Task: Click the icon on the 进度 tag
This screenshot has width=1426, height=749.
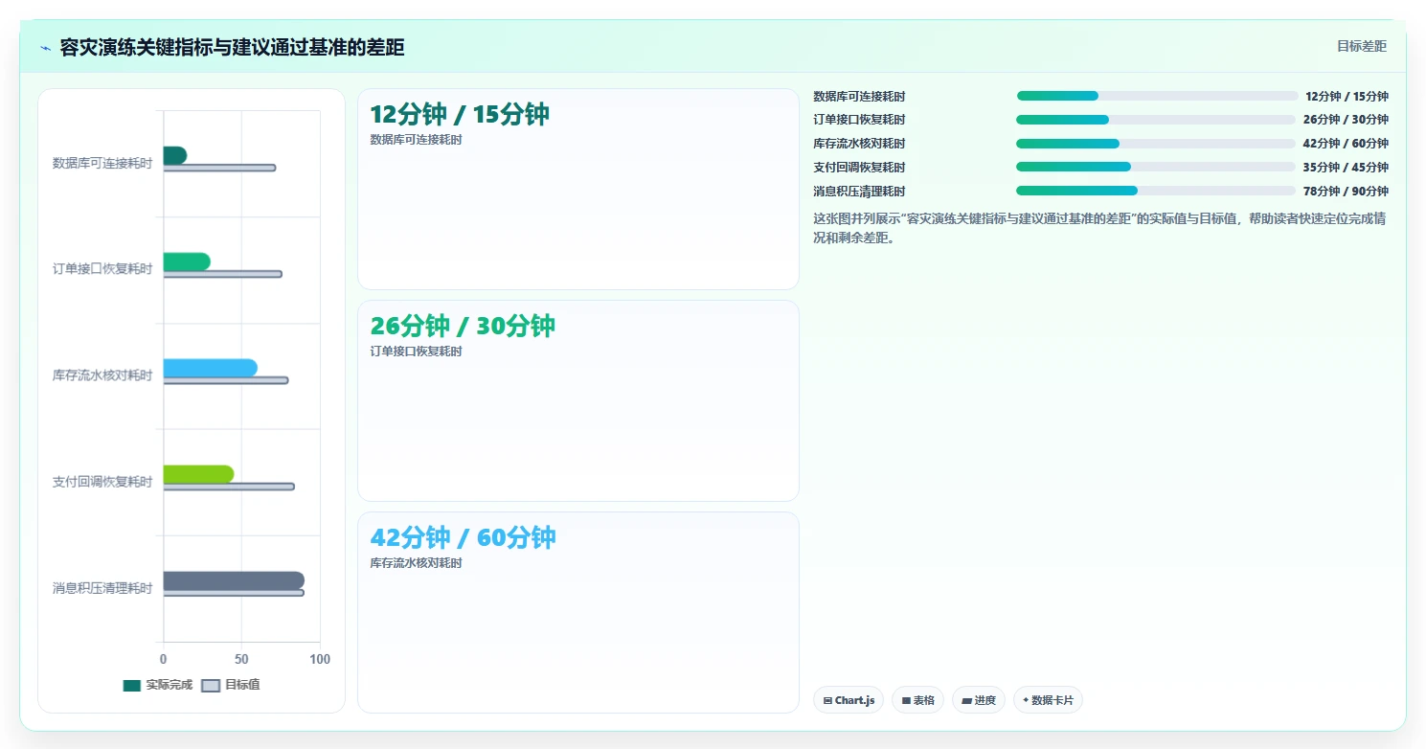Action: coord(966,701)
